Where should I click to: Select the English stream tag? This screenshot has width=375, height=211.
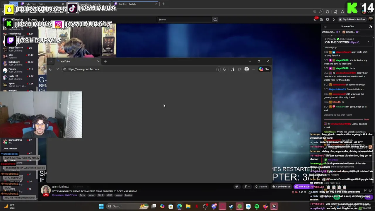coord(128,195)
